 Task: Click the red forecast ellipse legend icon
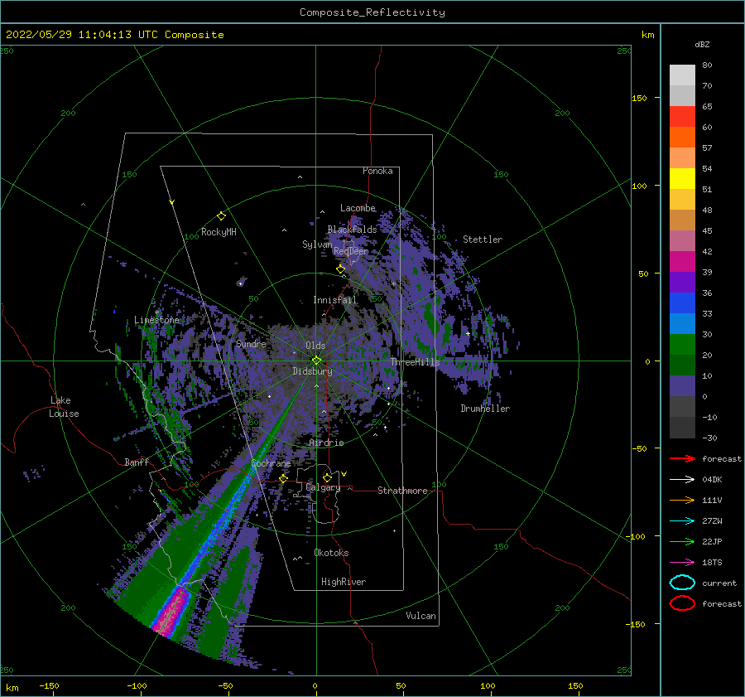(x=682, y=603)
